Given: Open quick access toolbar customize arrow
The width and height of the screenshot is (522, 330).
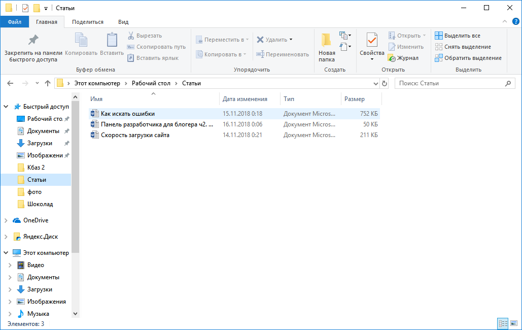Looking at the screenshot, I should 46,9.
